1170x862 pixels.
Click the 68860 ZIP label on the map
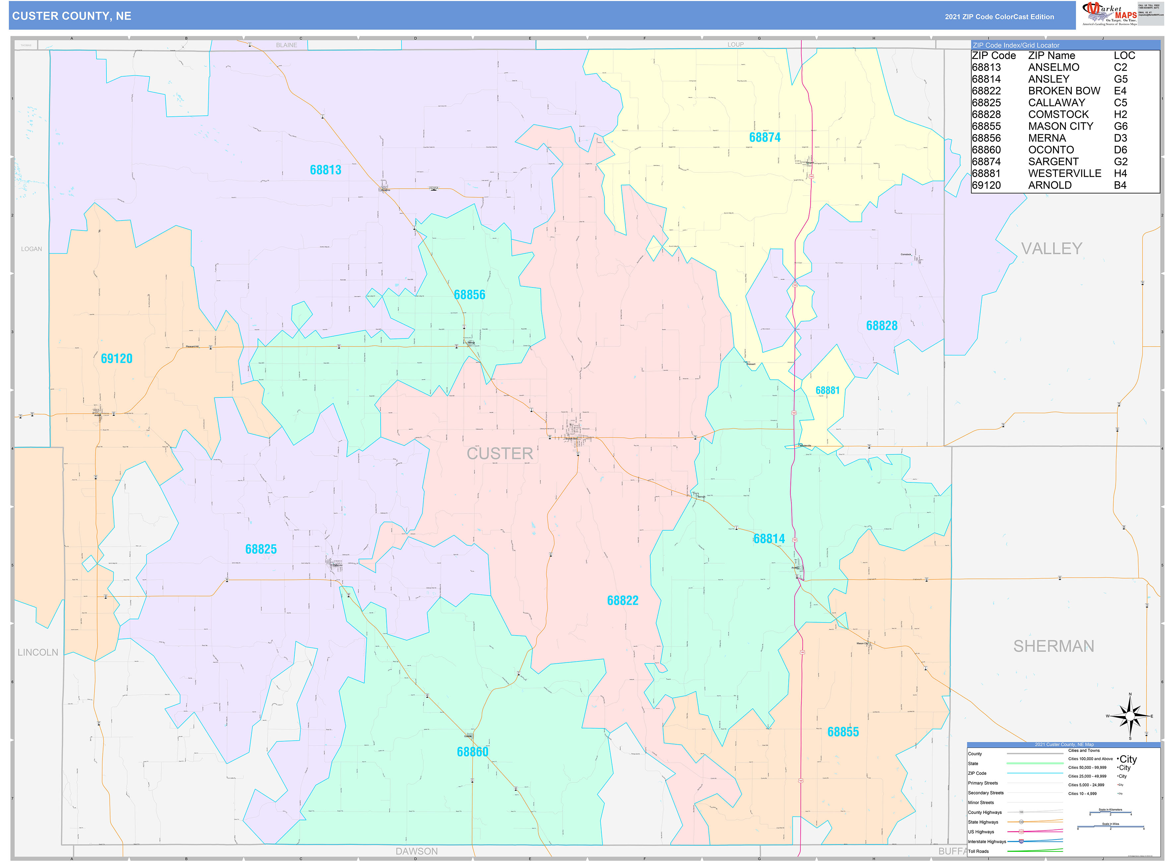point(472,752)
